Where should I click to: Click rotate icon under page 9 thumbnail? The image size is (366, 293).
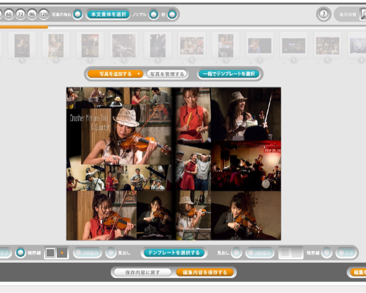click(226, 60)
